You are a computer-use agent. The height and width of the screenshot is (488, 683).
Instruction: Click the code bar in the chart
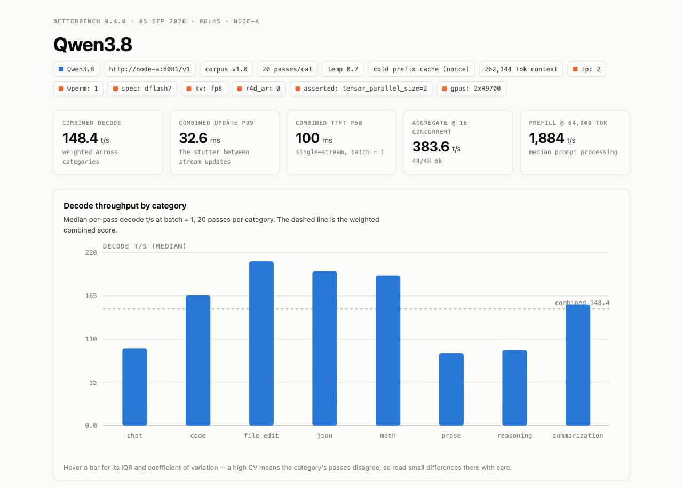coord(198,361)
